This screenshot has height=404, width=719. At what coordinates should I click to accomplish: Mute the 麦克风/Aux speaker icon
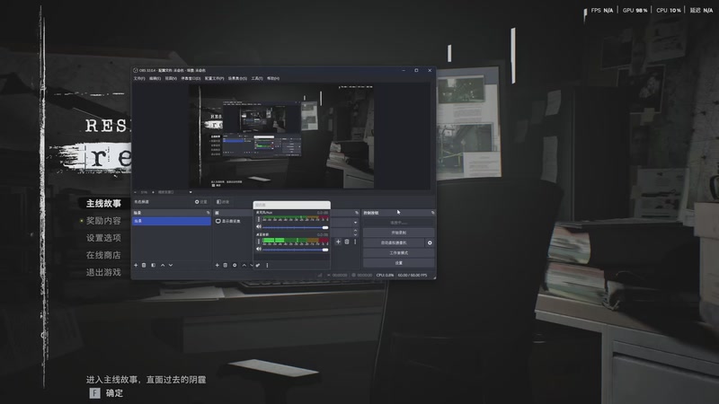[259, 227]
